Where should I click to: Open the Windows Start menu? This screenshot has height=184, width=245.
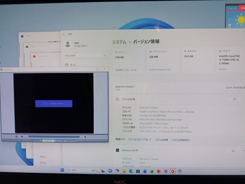tap(62, 170)
